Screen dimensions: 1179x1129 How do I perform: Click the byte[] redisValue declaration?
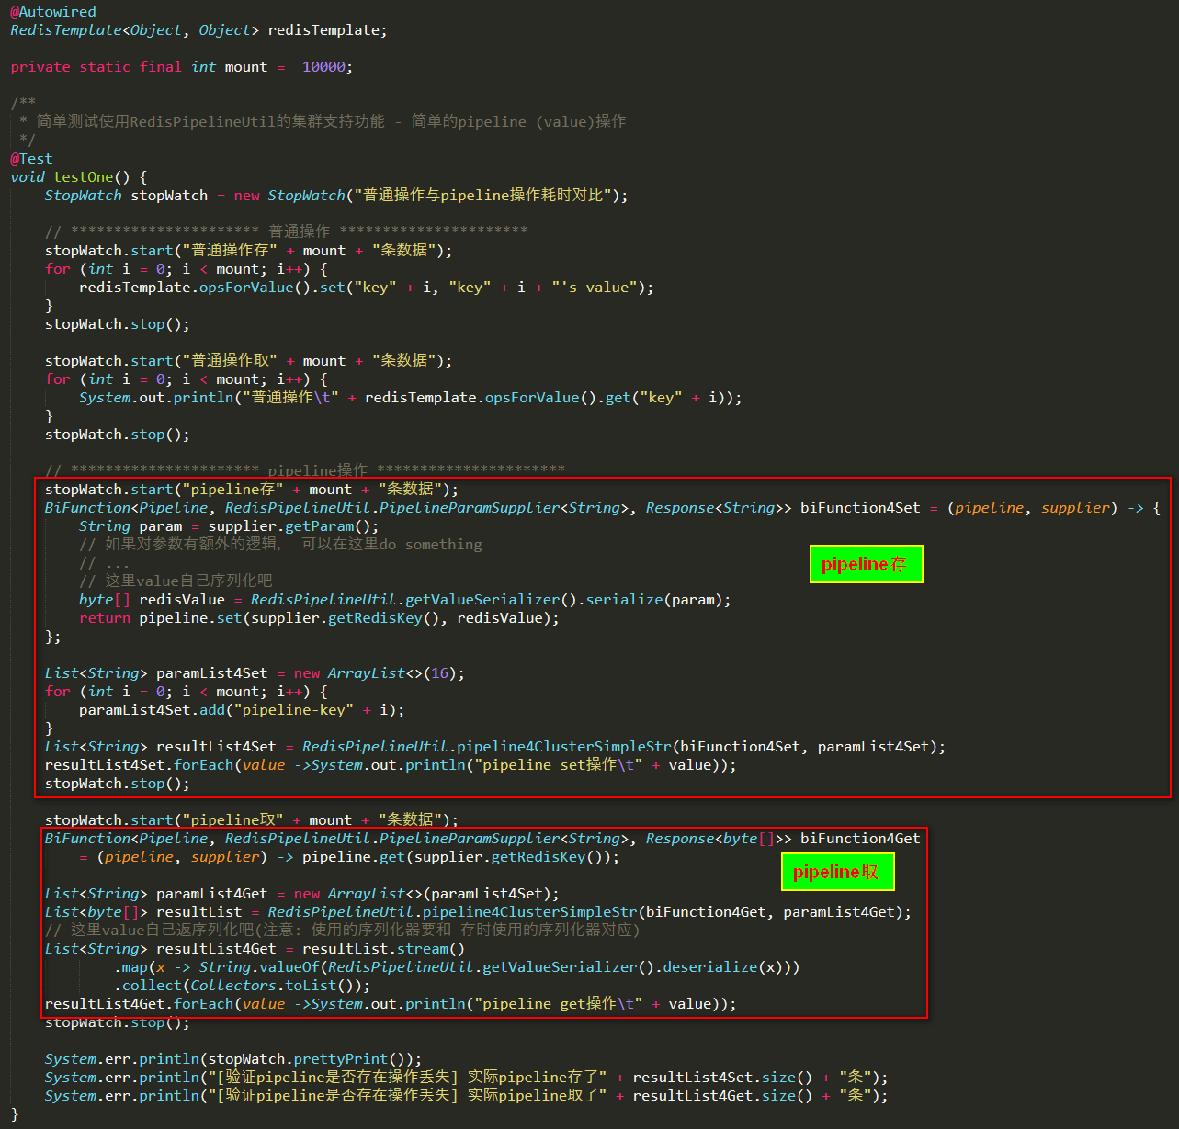point(152,600)
